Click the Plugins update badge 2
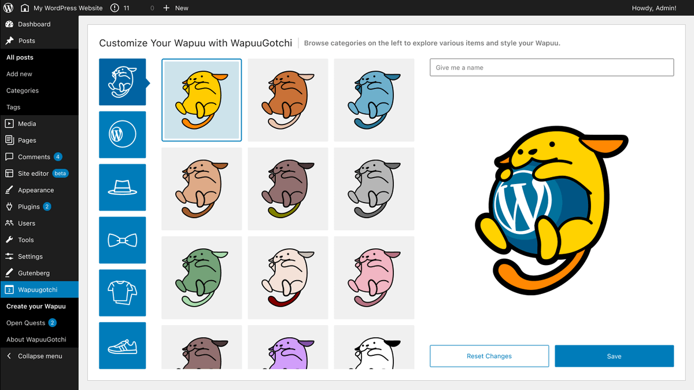The image size is (694, 390). [x=47, y=207]
